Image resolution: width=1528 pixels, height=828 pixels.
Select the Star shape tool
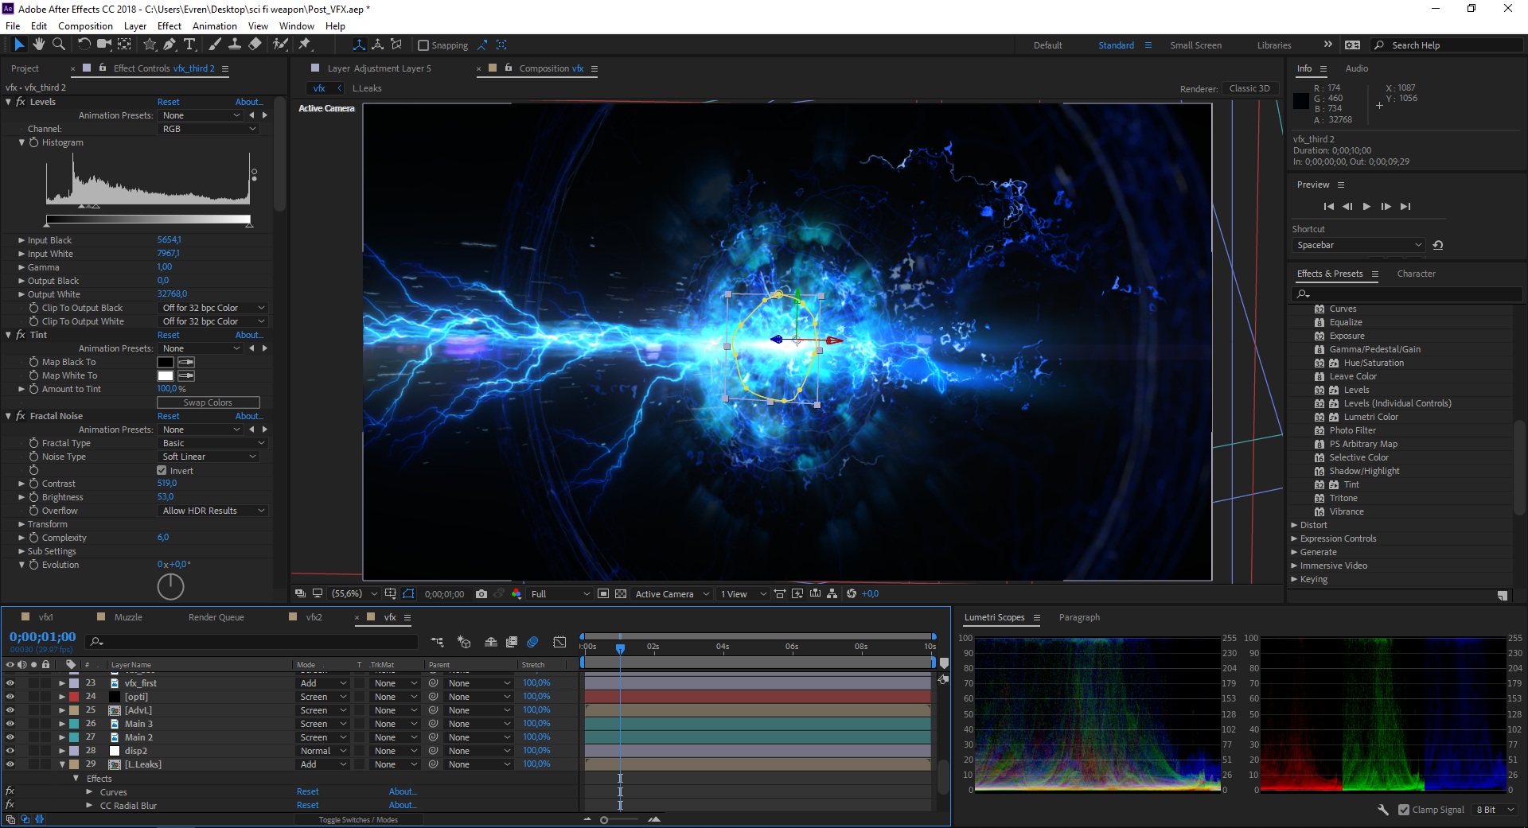point(150,45)
